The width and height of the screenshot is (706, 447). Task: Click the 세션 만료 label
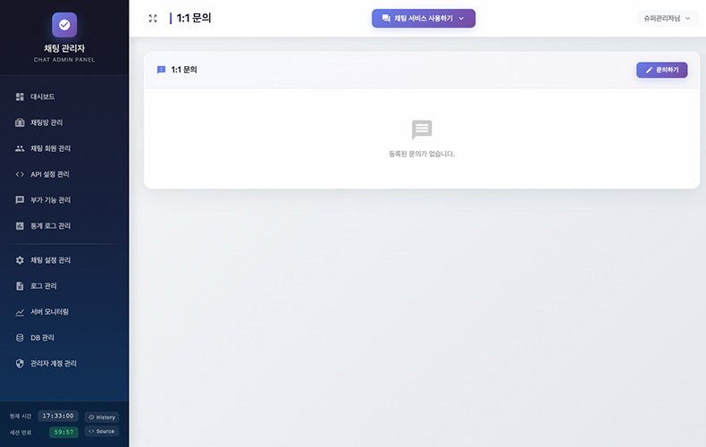(21, 433)
